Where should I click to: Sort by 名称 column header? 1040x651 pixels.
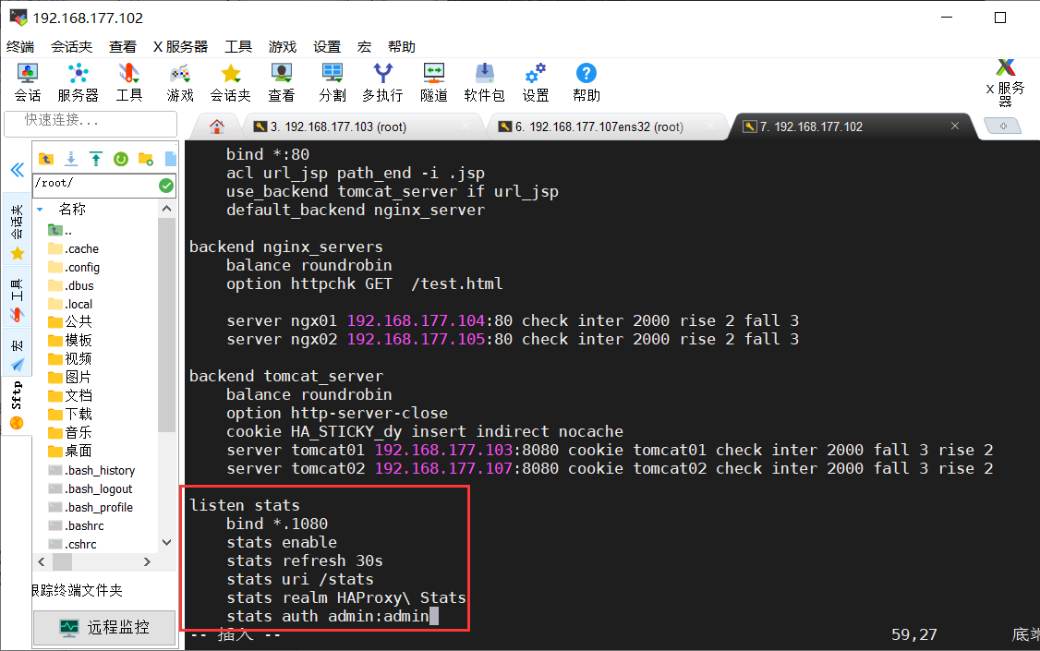click(x=72, y=210)
